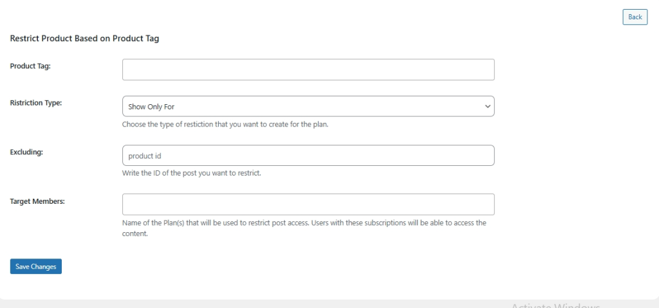This screenshot has width=659, height=308.
Task: Click the "Choose the type of restiction" help text
Action: click(225, 124)
